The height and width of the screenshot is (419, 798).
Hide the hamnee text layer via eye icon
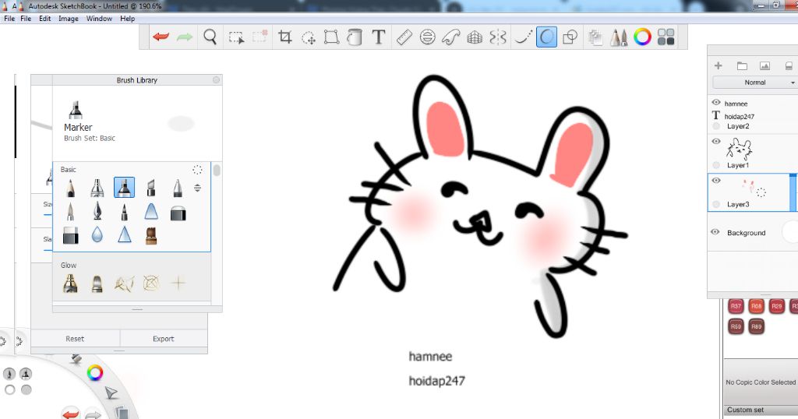[716, 102]
